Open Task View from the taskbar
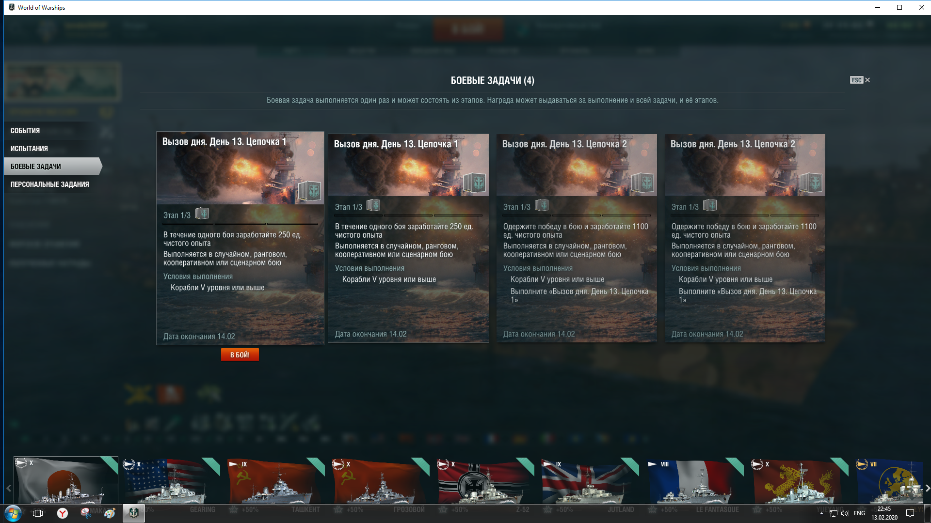This screenshot has width=931, height=523. tap(38, 513)
